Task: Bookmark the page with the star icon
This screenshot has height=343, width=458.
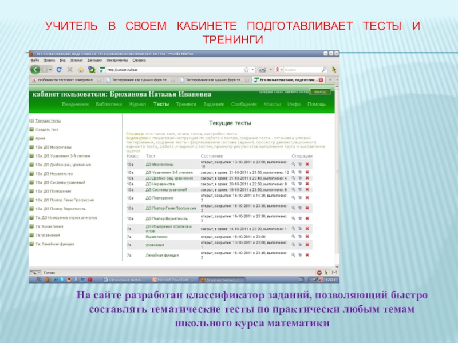Action: coord(246,70)
